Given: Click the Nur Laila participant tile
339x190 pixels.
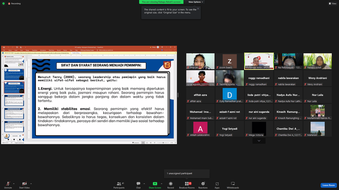Looking at the screenshot, I should click(317, 95).
